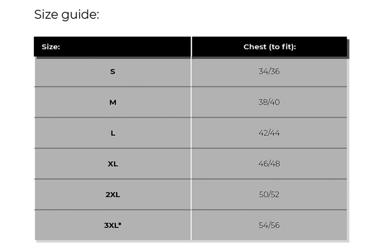Click the number 54 in the 3XL row
This screenshot has height=246, width=371.
click(x=263, y=225)
